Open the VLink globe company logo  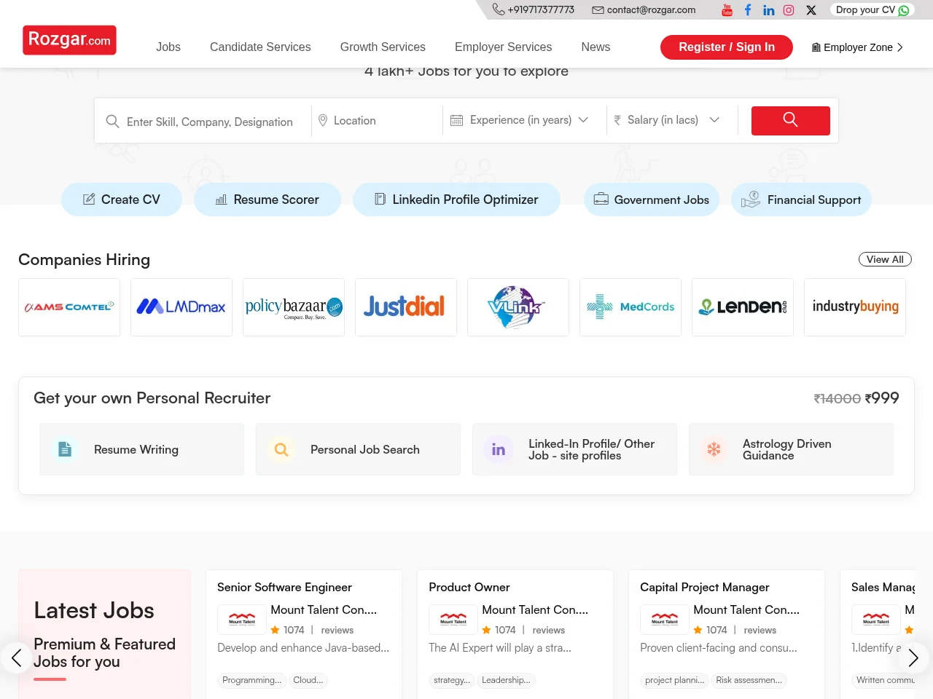pos(518,307)
